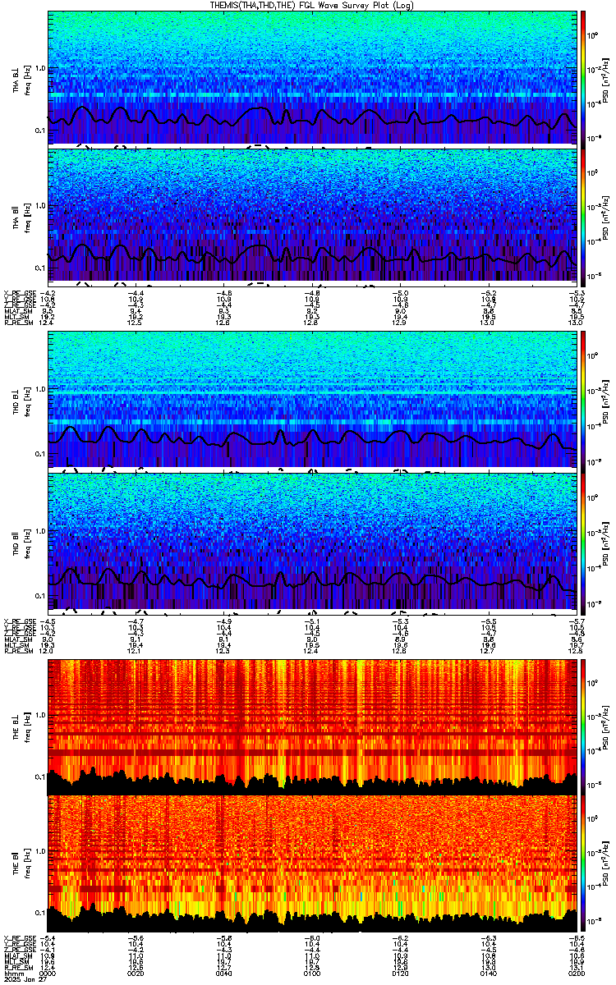Click the color bar beside THE B-parallel panel
Image resolution: width=616 pixels, height=985 pixels.
[583, 863]
